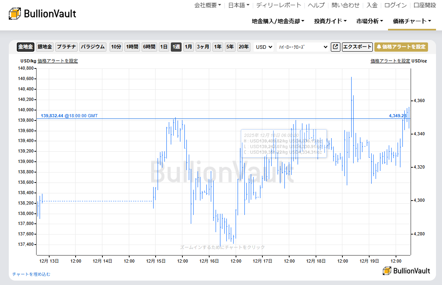The height and width of the screenshot is (285, 442).
Task: Open the ハイ・ロー・クローズ chart type dropdown
Action: [303, 47]
